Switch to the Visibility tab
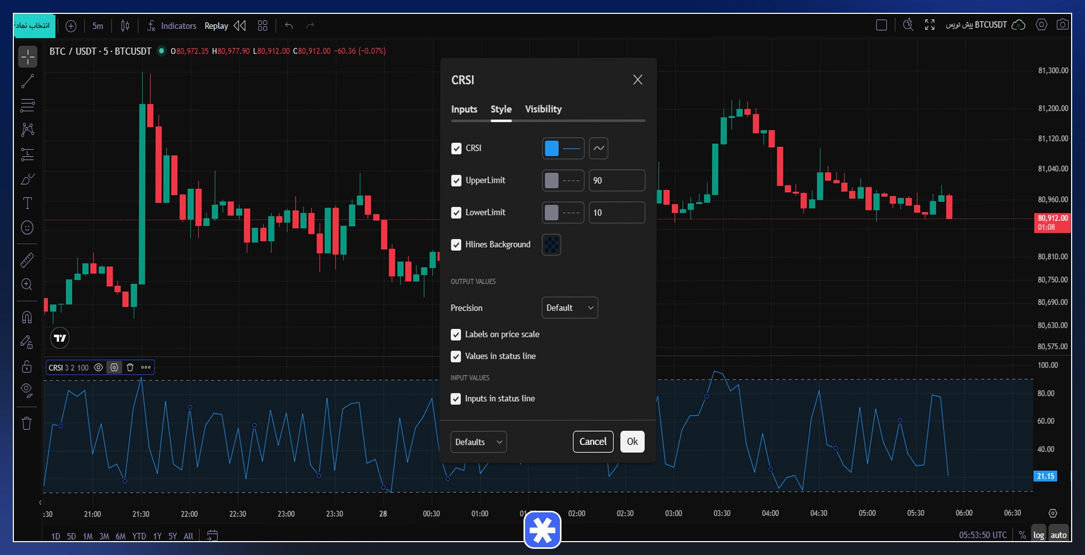Image resolution: width=1085 pixels, height=555 pixels. (x=543, y=109)
